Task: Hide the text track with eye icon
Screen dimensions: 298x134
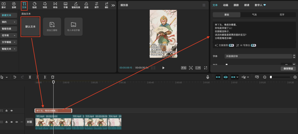Action: click(12, 111)
